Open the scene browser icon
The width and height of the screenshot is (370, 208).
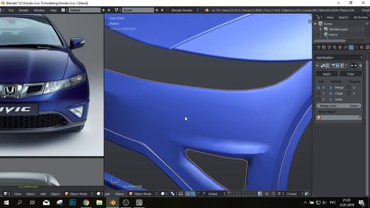(x=117, y=10)
